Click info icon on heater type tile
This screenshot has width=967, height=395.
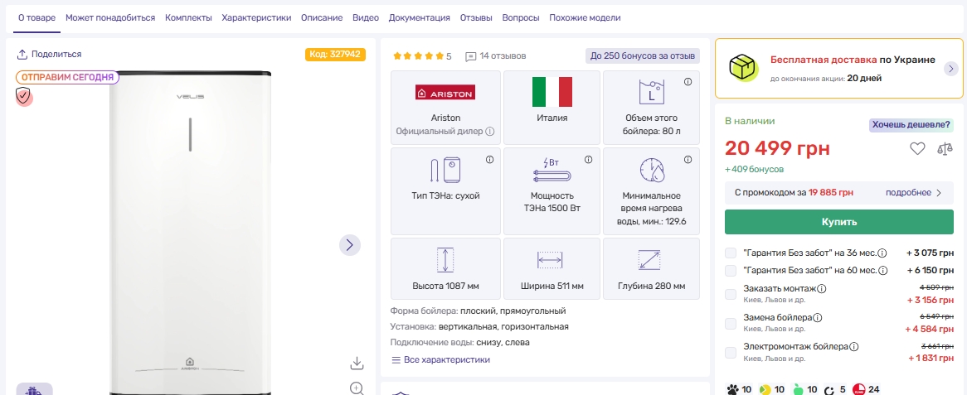[x=489, y=160]
